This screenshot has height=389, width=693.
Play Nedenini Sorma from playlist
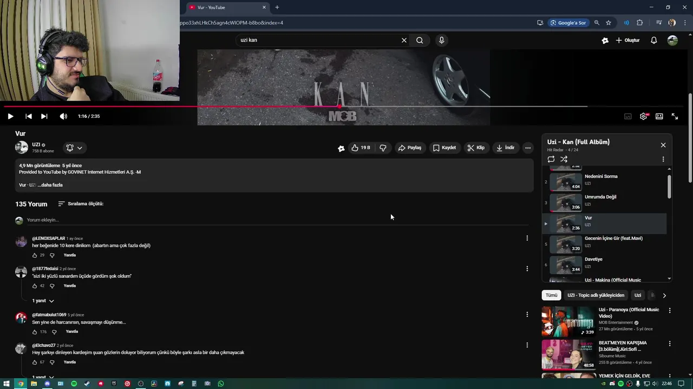[x=605, y=181]
